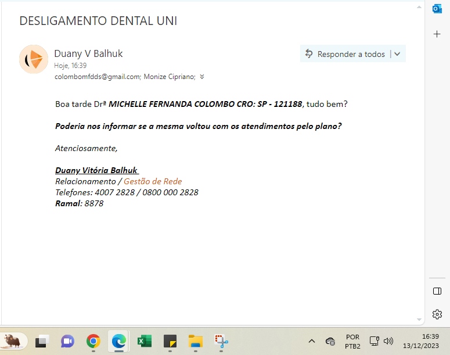This screenshot has height=355, width=450.
Task: Click the Telefones line in signature
Action: [x=127, y=192]
